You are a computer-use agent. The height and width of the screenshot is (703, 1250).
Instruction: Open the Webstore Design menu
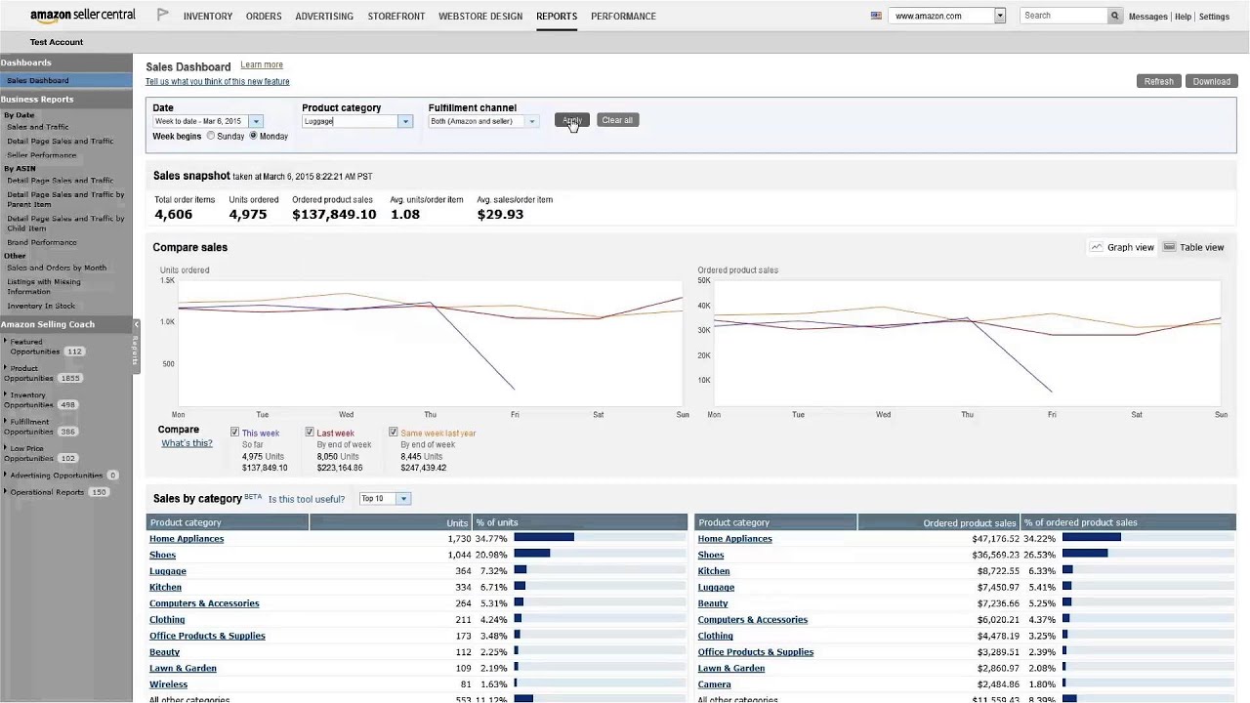480,17
